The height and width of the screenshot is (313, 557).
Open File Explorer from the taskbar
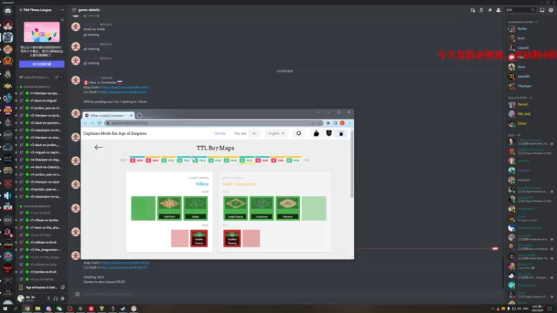click(38, 309)
